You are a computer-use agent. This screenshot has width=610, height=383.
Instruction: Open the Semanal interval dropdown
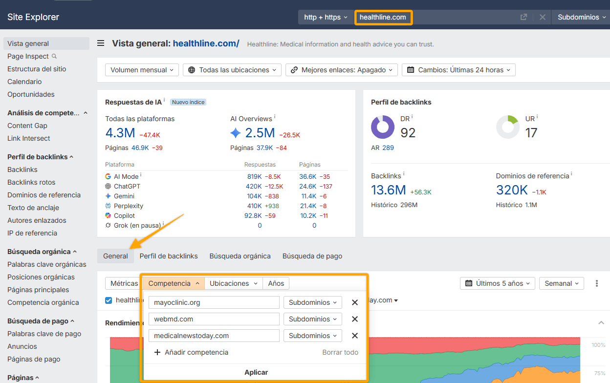pos(562,283)
